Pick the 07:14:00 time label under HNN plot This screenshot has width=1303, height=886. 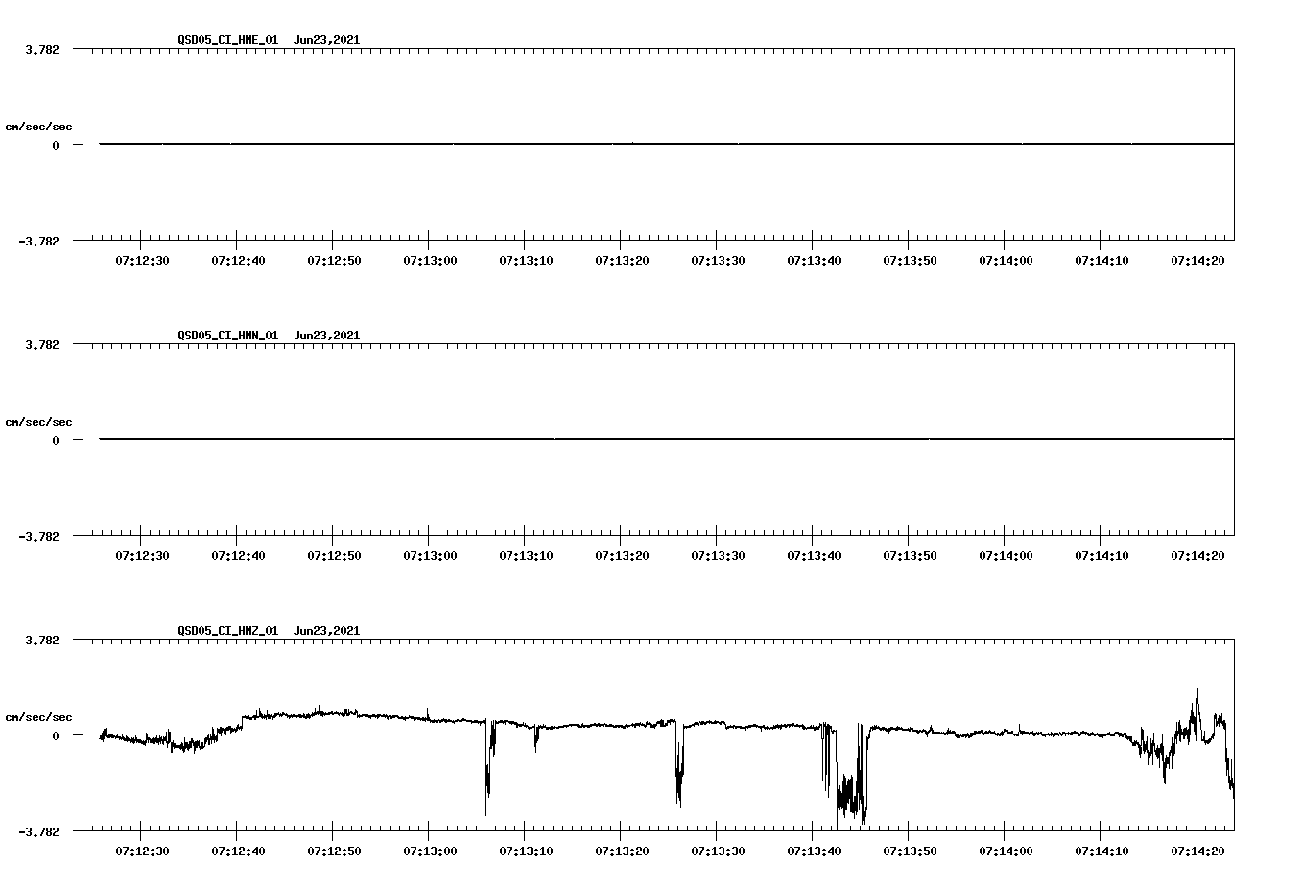(1006, 555)
